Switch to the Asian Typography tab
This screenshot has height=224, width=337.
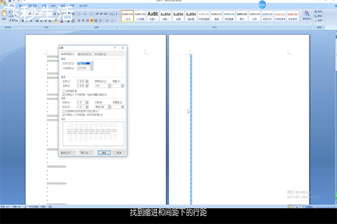pyautogui.click(x=100, y=54)
